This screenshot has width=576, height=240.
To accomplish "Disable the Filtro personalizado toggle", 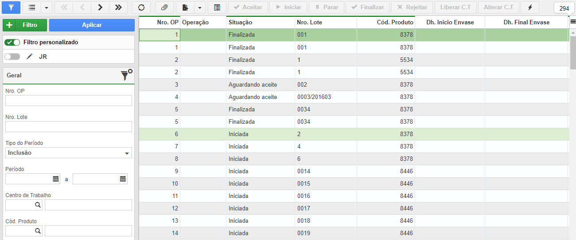I will pyautogui.click(x=12, y=42).
